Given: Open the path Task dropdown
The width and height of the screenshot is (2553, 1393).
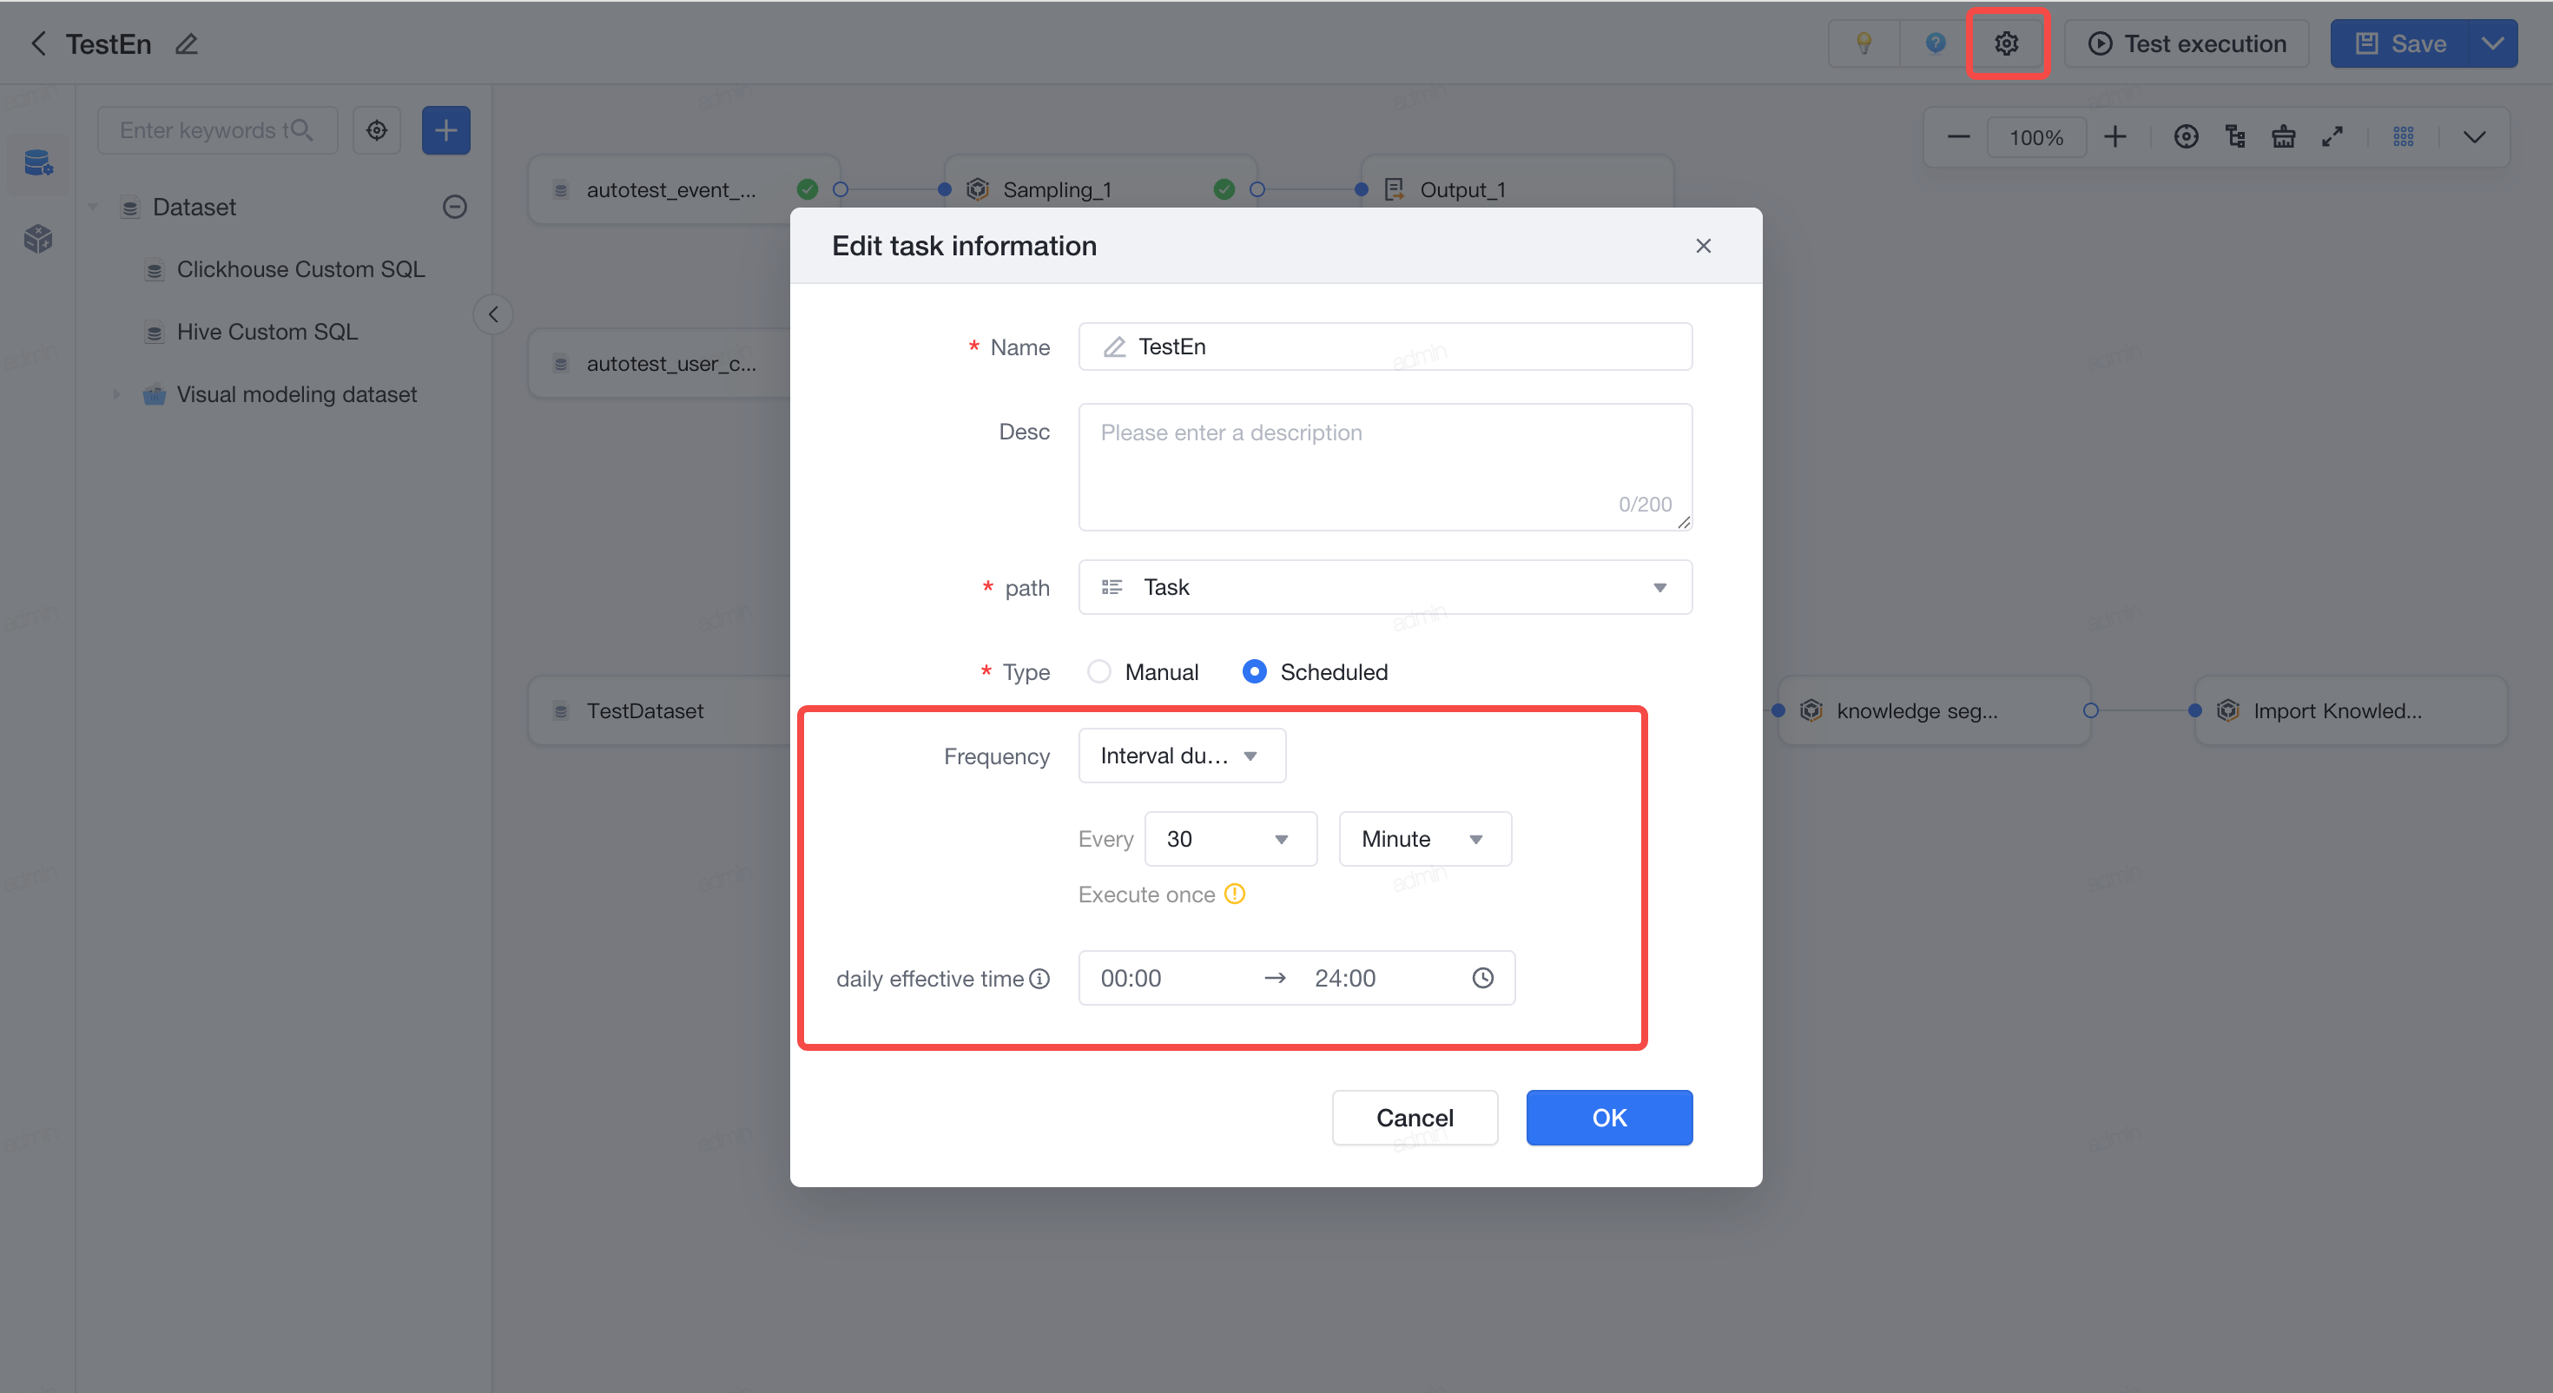Looking at the screenshot, I should (x=1384, y=587).
